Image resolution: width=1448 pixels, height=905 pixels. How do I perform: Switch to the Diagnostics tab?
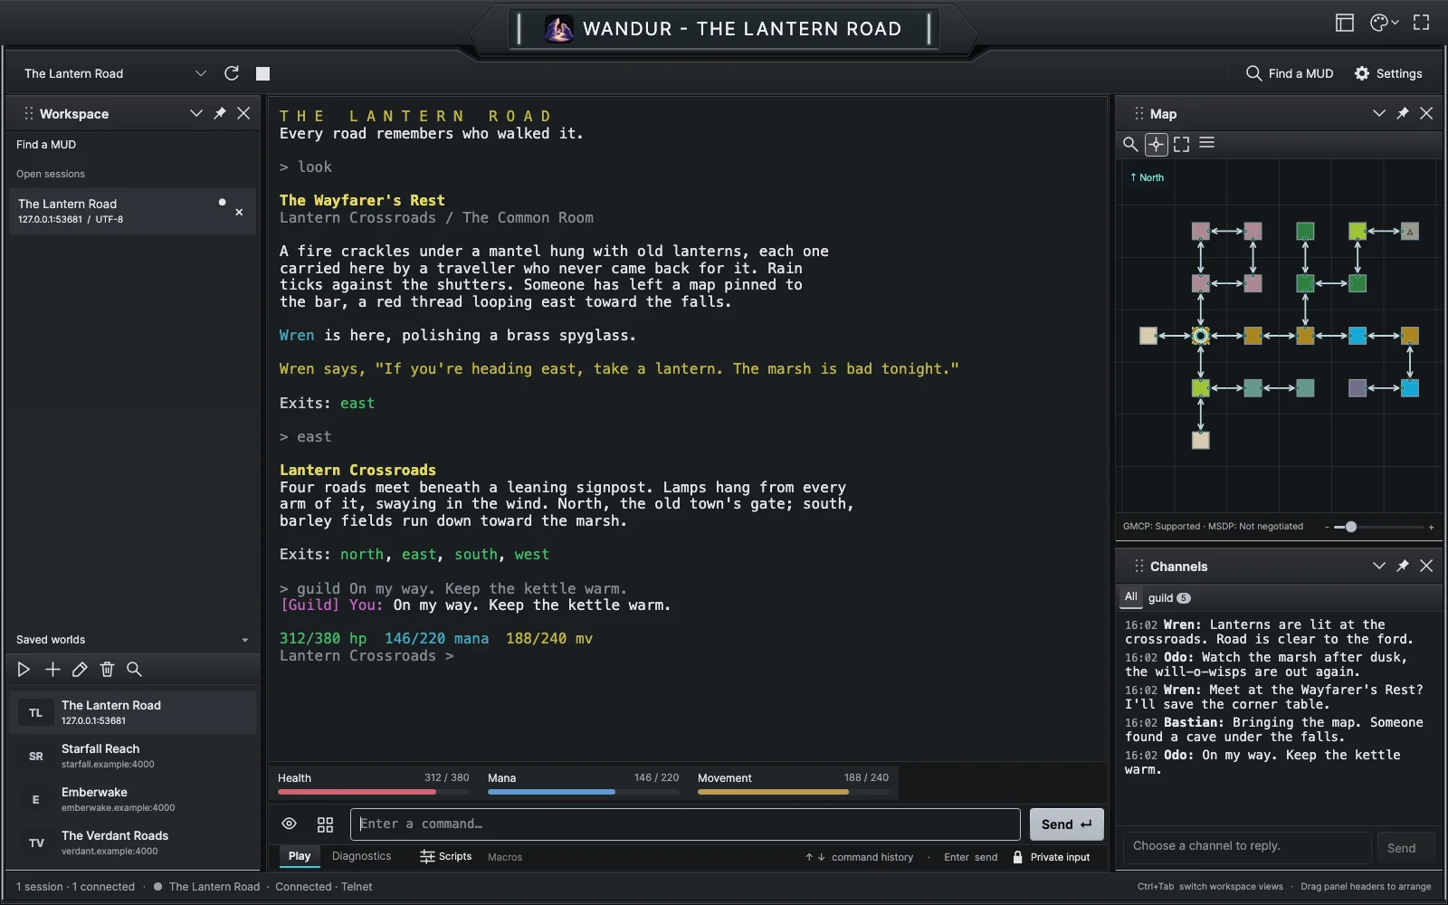click(x=361, y=856)
